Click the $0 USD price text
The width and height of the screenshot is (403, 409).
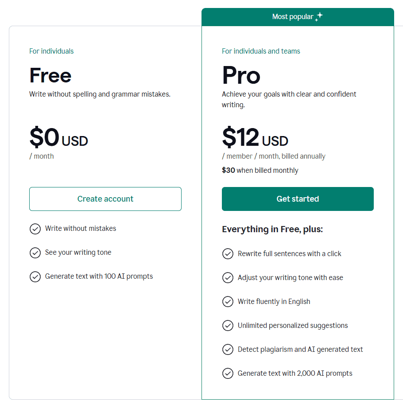[59, 137]
